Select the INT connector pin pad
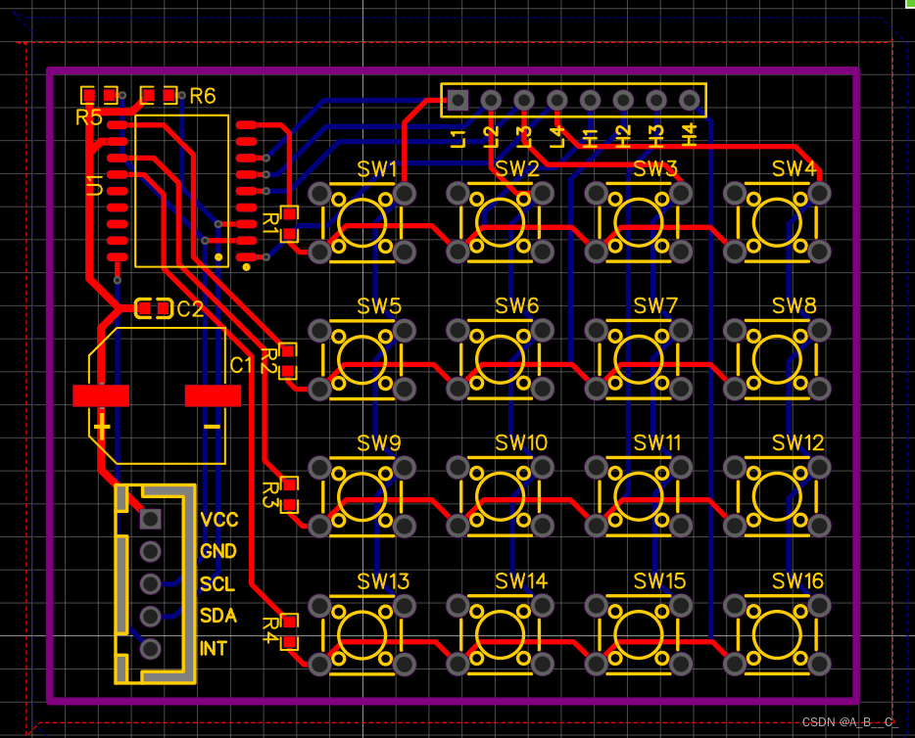The image size is (915, 738). 151,648
